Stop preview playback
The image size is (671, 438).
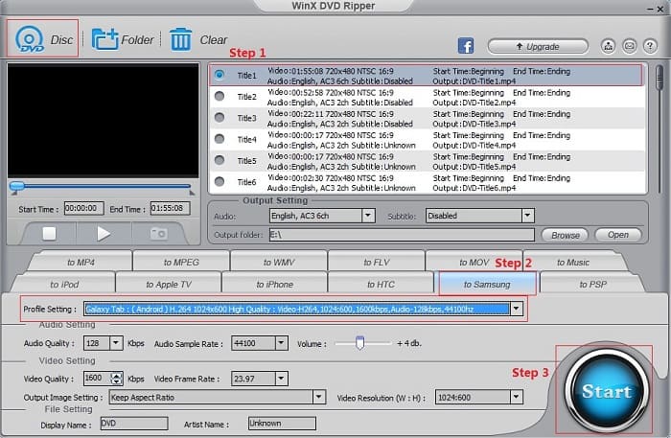coord(49,234)
